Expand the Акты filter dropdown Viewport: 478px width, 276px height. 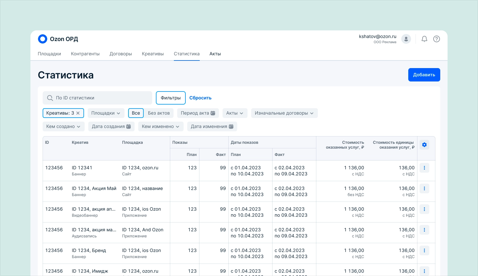(x=235, y=113)
